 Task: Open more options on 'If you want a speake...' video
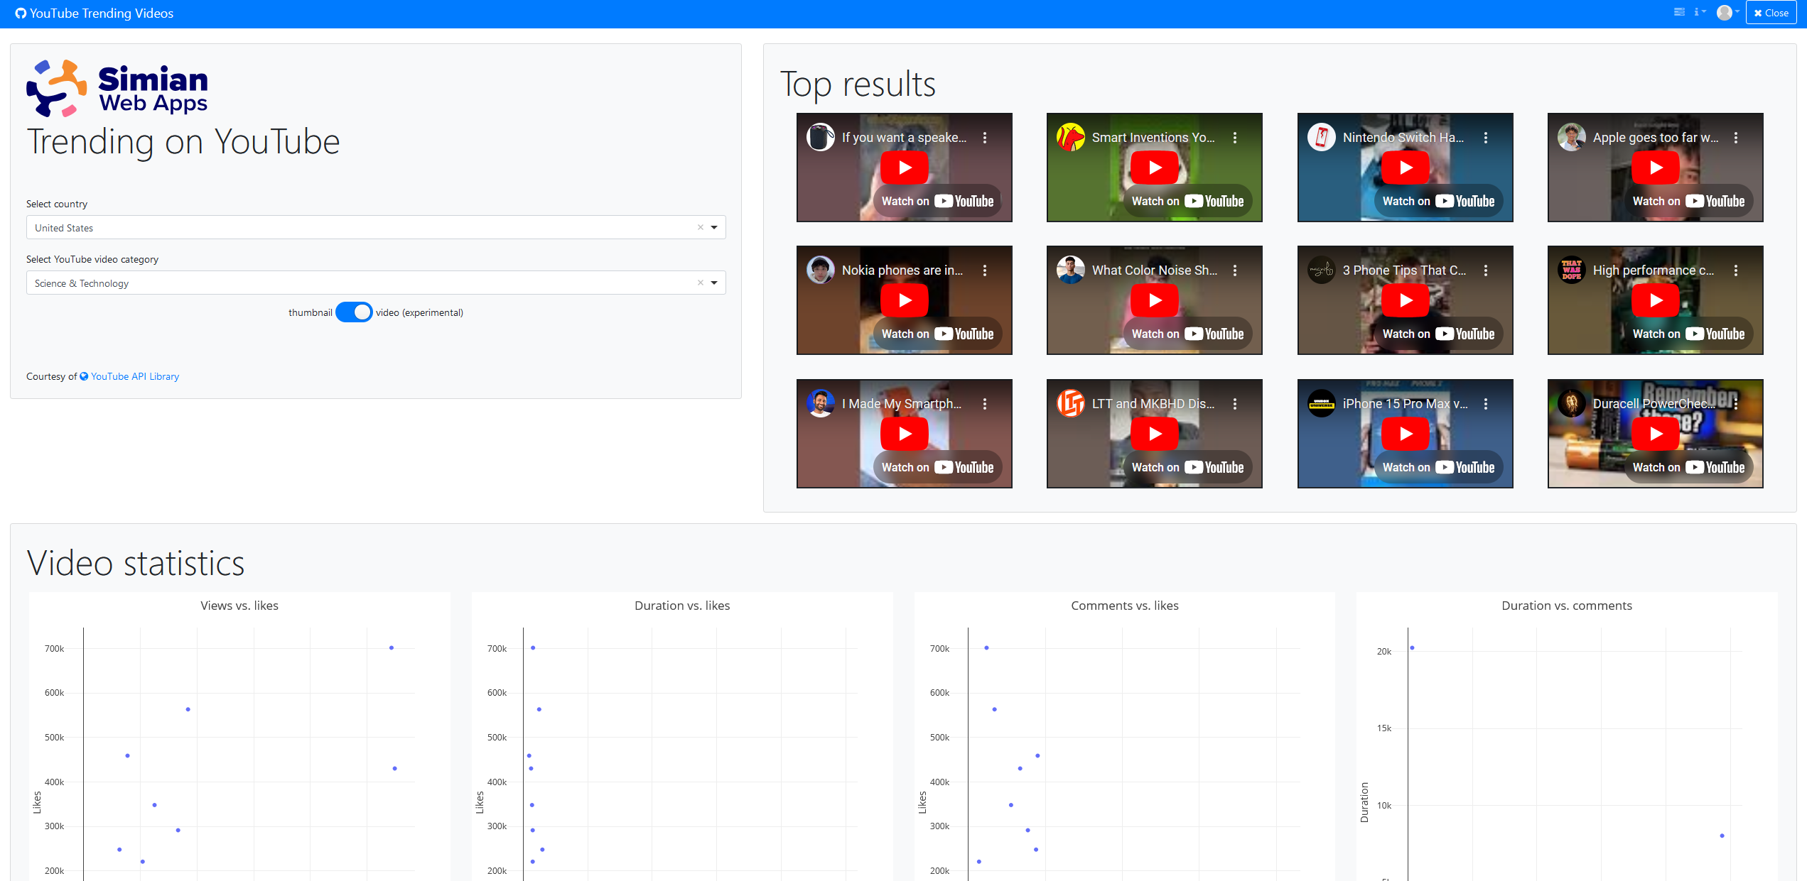(985, 138)
